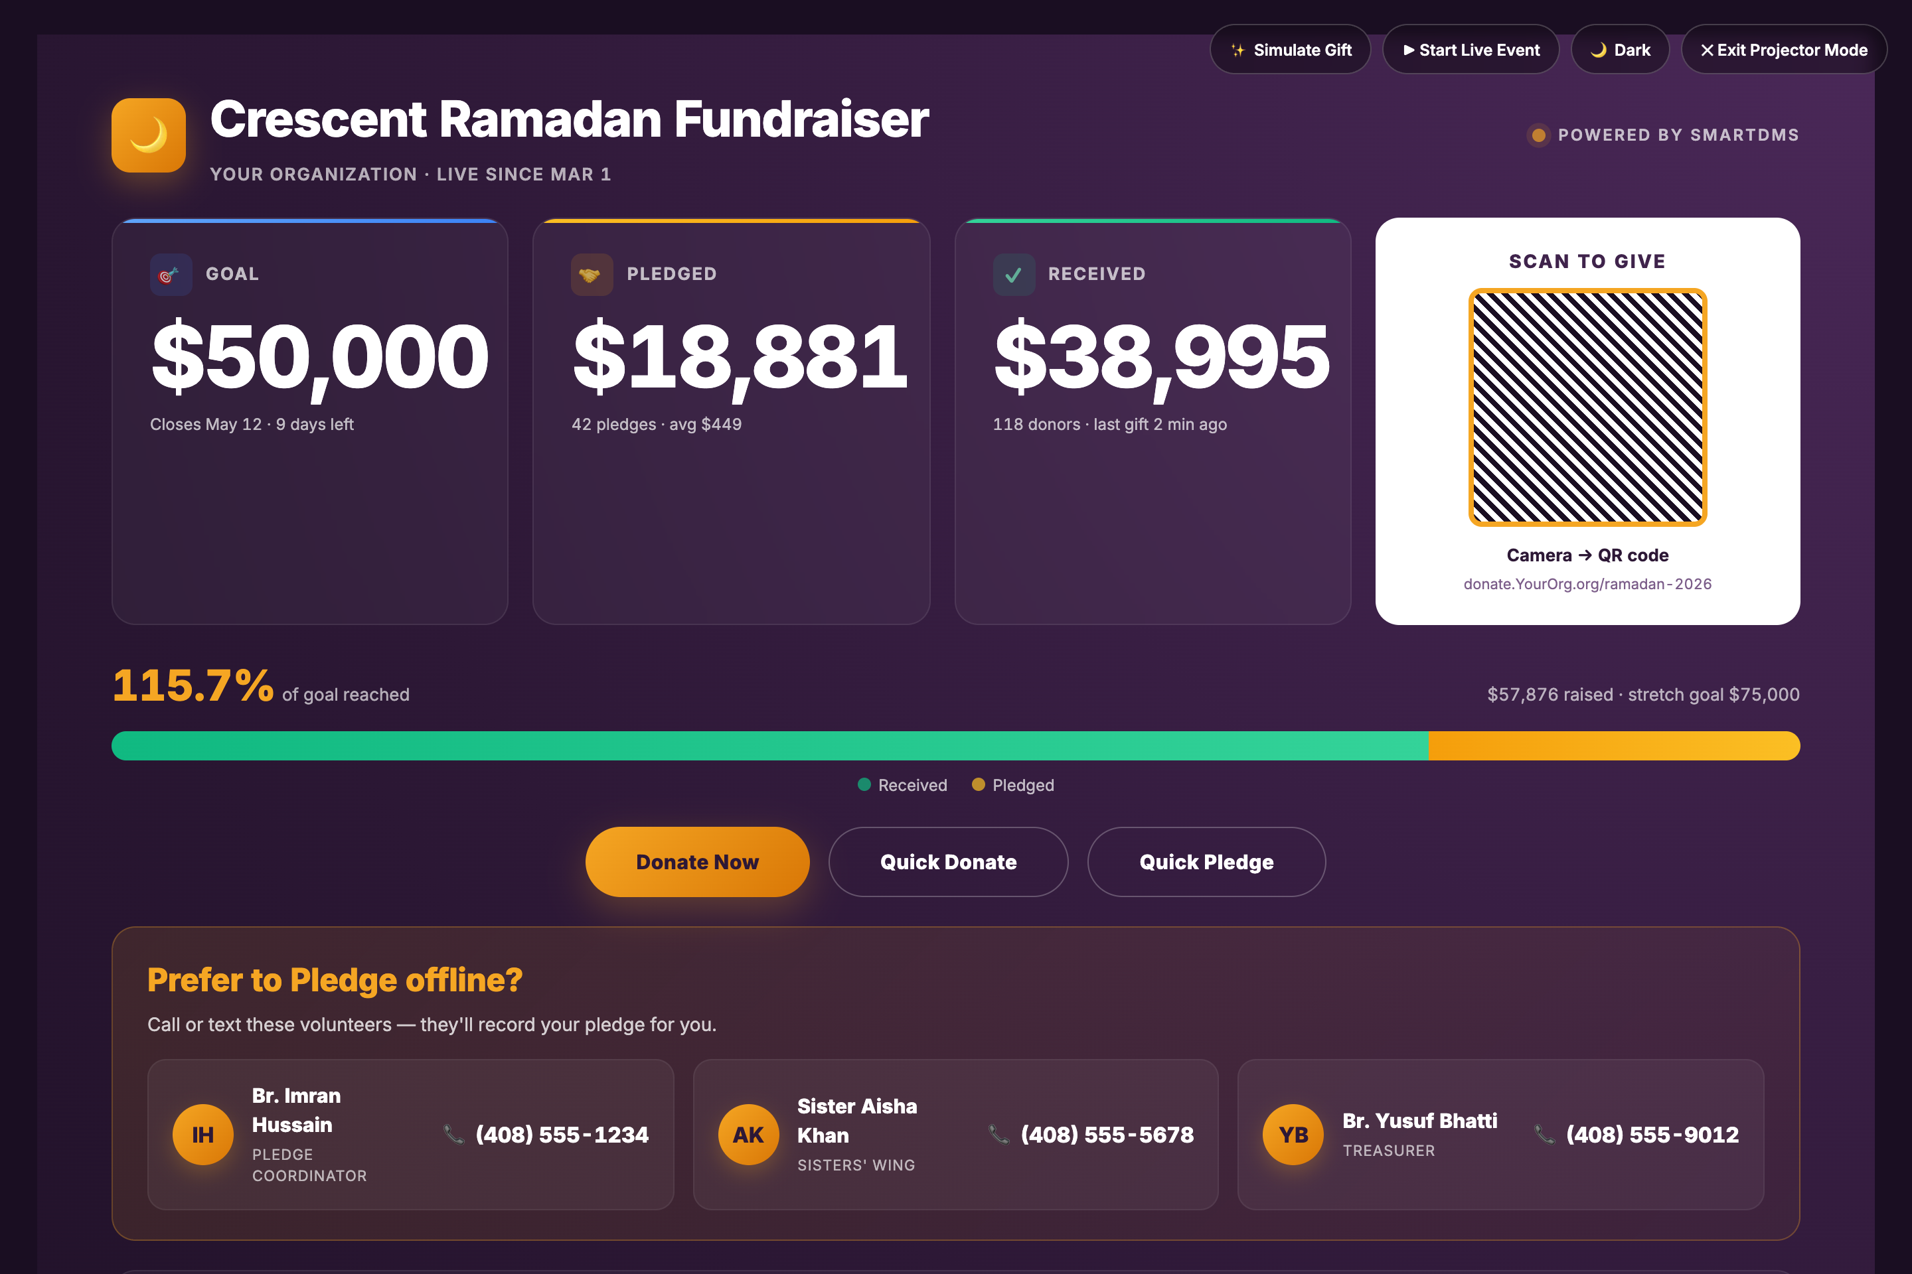This screenshot has height=1274, width=1912.
Task: Click the Scan to Give QR code
Action: point(1587,407)
